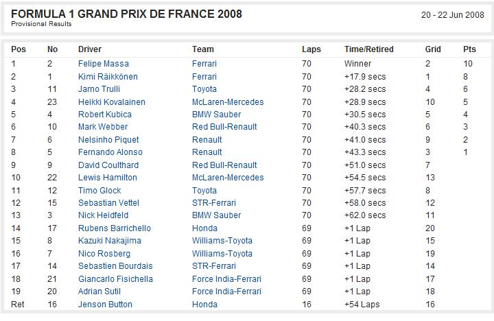Click Toyota team link for Trulli
This screenshot has height=321, width=494.
pyautogui.click(x=204, y=89)
